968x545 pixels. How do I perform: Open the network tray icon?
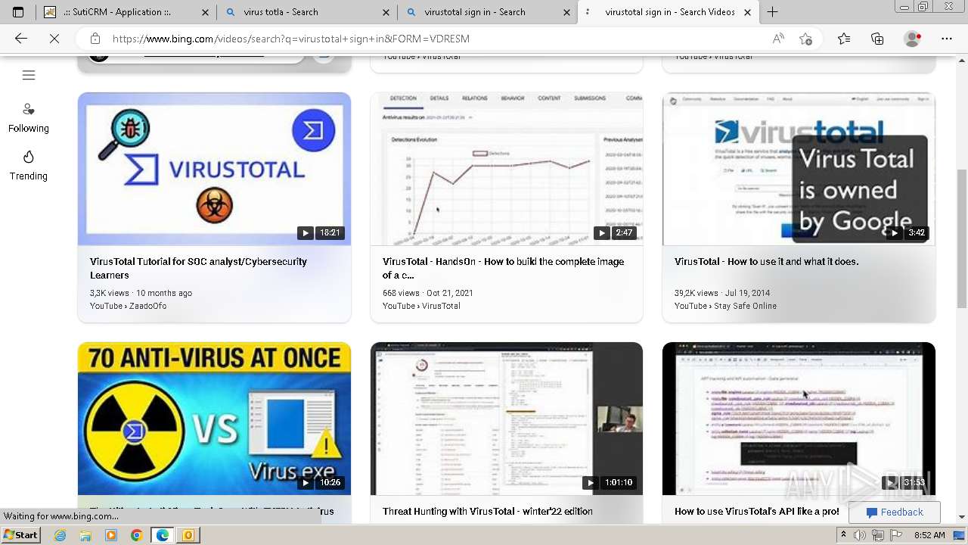point(878,535)
